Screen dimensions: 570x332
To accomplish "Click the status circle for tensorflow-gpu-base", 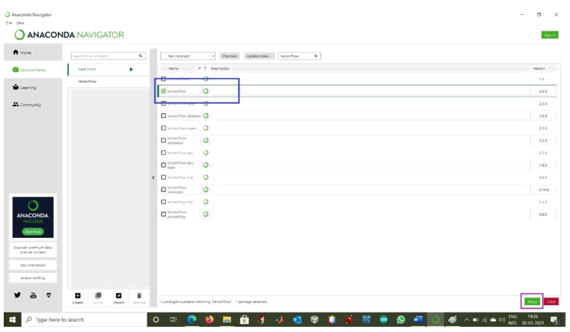I will pos(206,165).
